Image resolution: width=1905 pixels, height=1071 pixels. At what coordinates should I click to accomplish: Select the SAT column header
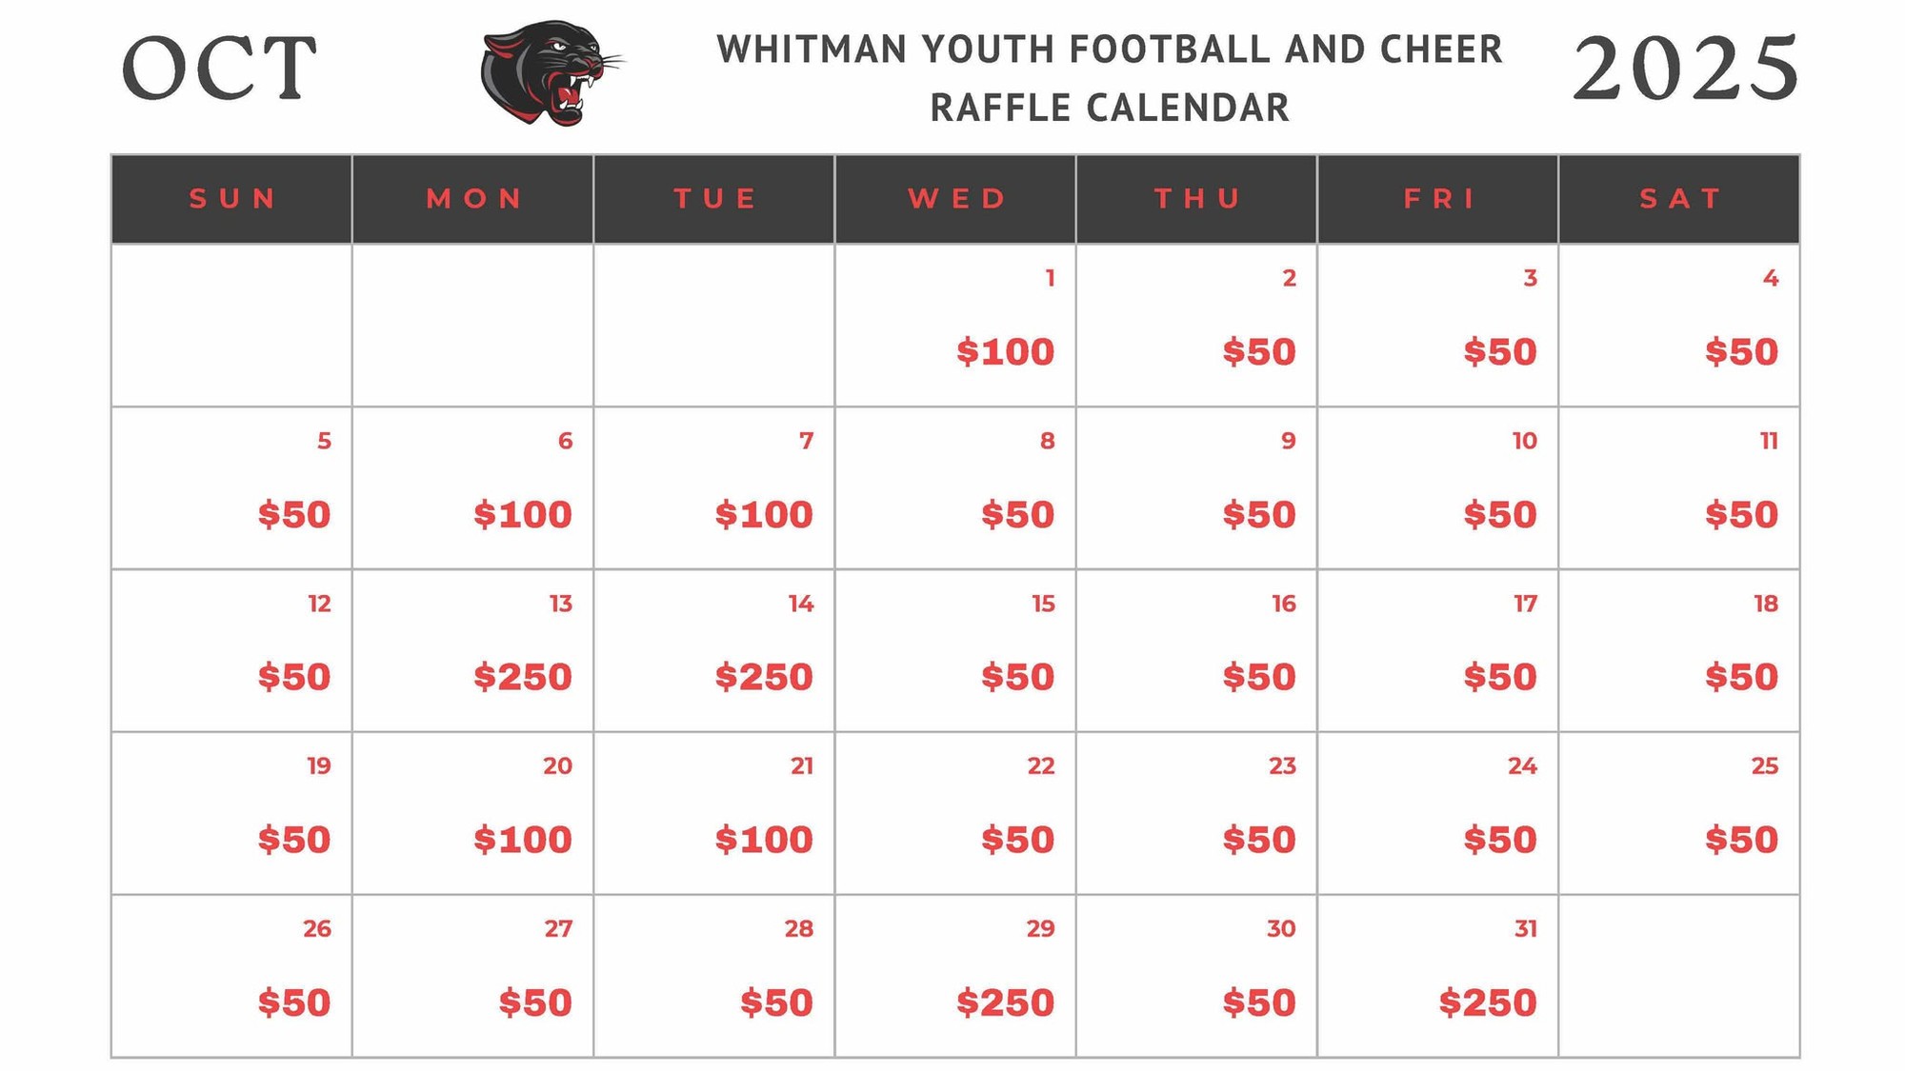tap(1680, 199)
